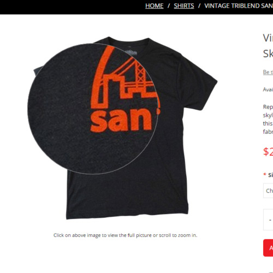Screen dimensions: 273x273
Task: Decrease quantity with the minus button
Action: [x=270, y=220]
